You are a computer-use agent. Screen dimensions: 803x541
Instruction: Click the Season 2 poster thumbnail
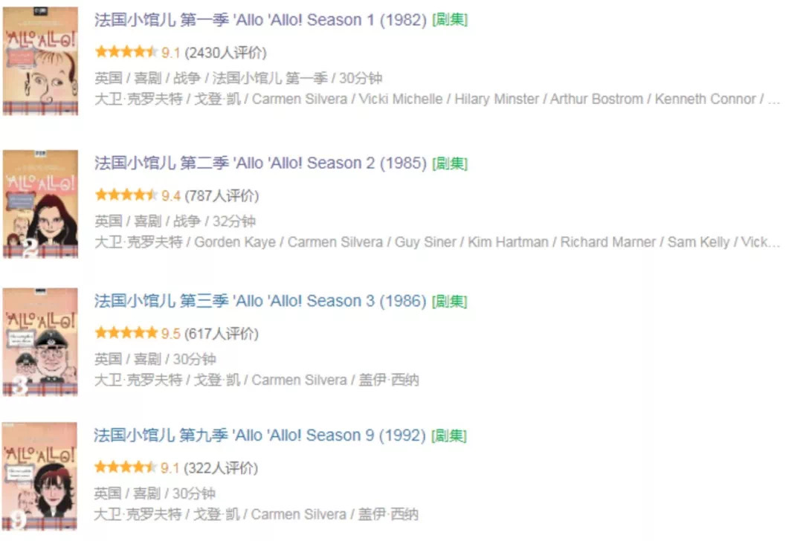click(x=40, y=204)
